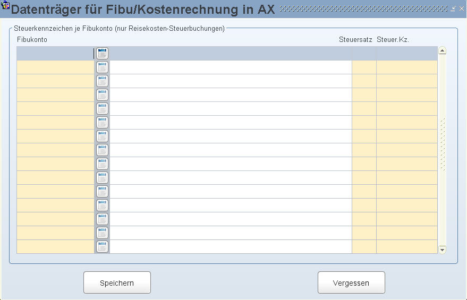Discard changes with the Vergessen button
Screen dimensions: 467x300
point(351,282)
